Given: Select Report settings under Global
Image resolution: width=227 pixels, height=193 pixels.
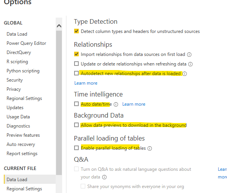Looking at the screenshot, I should 22,154.
